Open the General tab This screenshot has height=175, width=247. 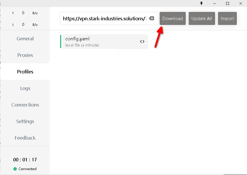click(x=25, y=39)
